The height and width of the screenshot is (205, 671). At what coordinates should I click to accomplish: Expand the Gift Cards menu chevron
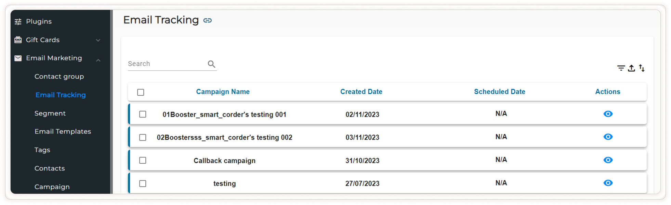[98, 40]
